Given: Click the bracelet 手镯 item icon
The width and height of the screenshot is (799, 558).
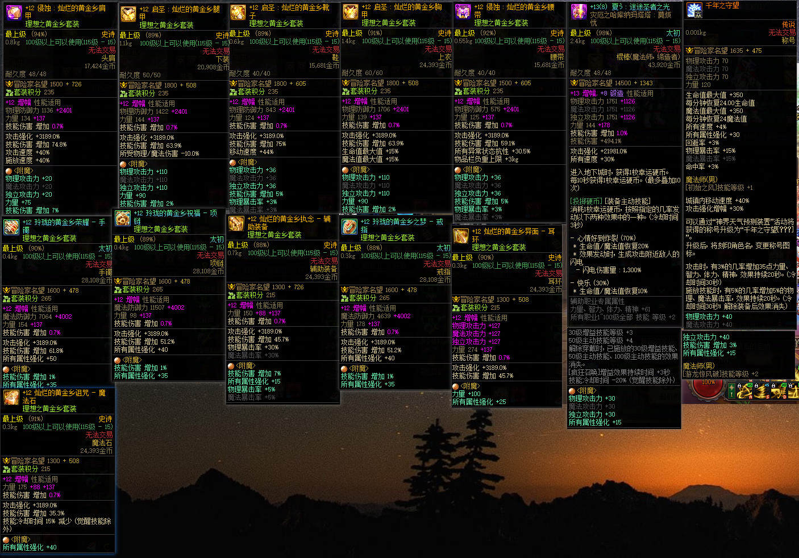Looking at the screenshot, I should [11, 227].
